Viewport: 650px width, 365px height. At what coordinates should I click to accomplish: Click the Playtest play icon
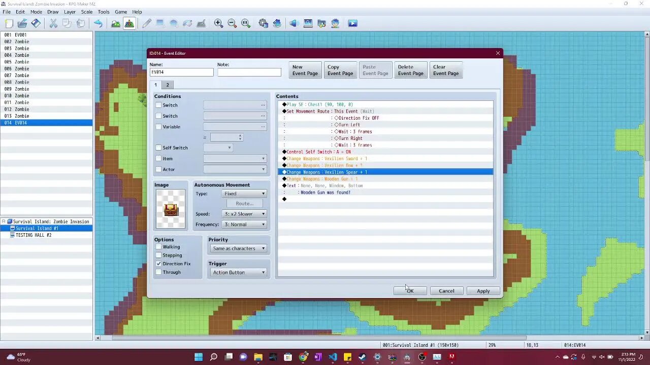pyautogui.click(x=352, y=23)
